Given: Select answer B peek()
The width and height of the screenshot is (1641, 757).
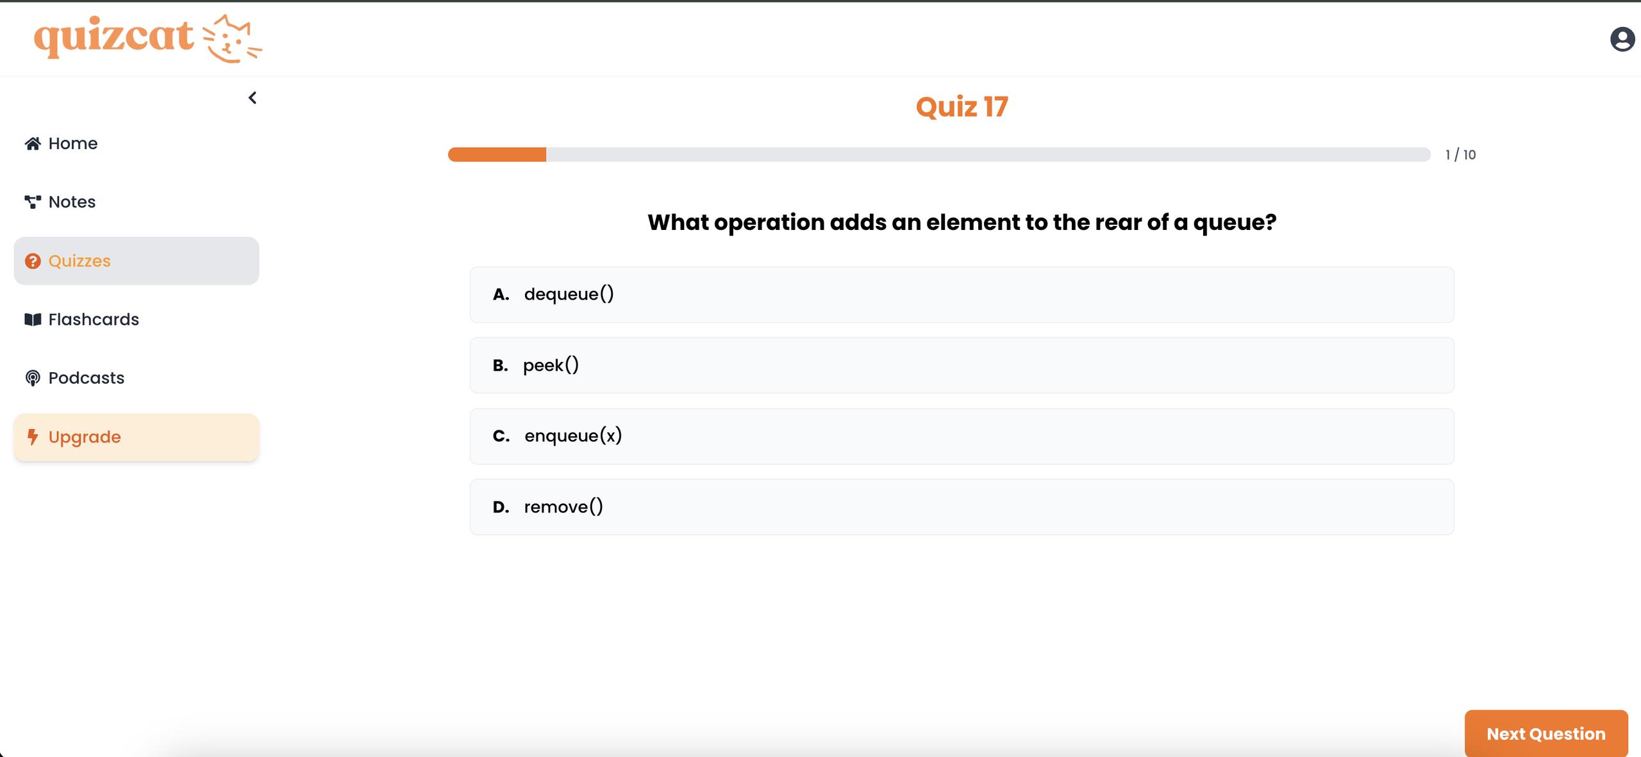Looking at the screenshot, I should (962, 366).
